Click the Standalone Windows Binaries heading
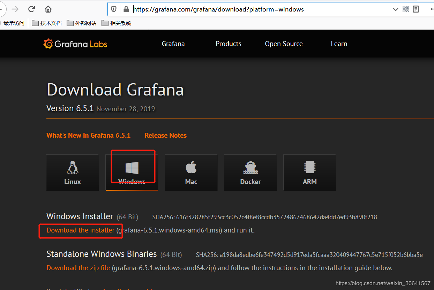The width and height of the screenshot is (434, 290). pyautogui.click(x=102, y=254)
